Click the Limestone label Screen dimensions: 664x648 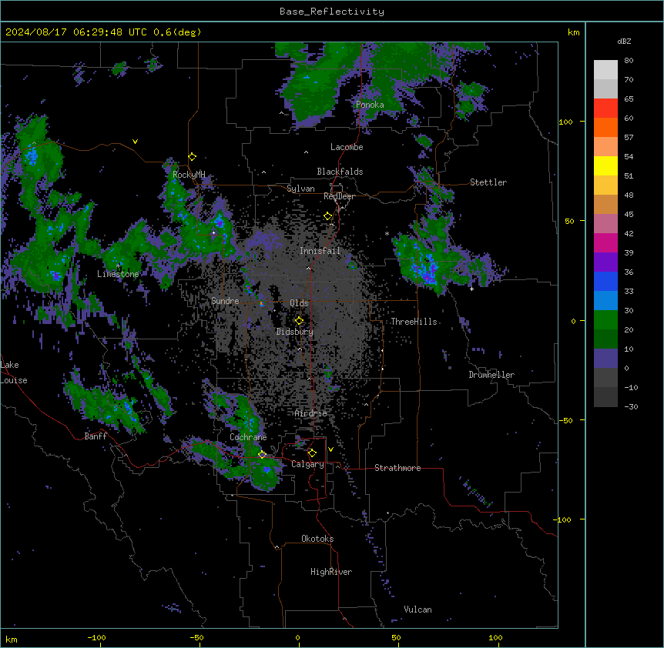click(118, 274)
